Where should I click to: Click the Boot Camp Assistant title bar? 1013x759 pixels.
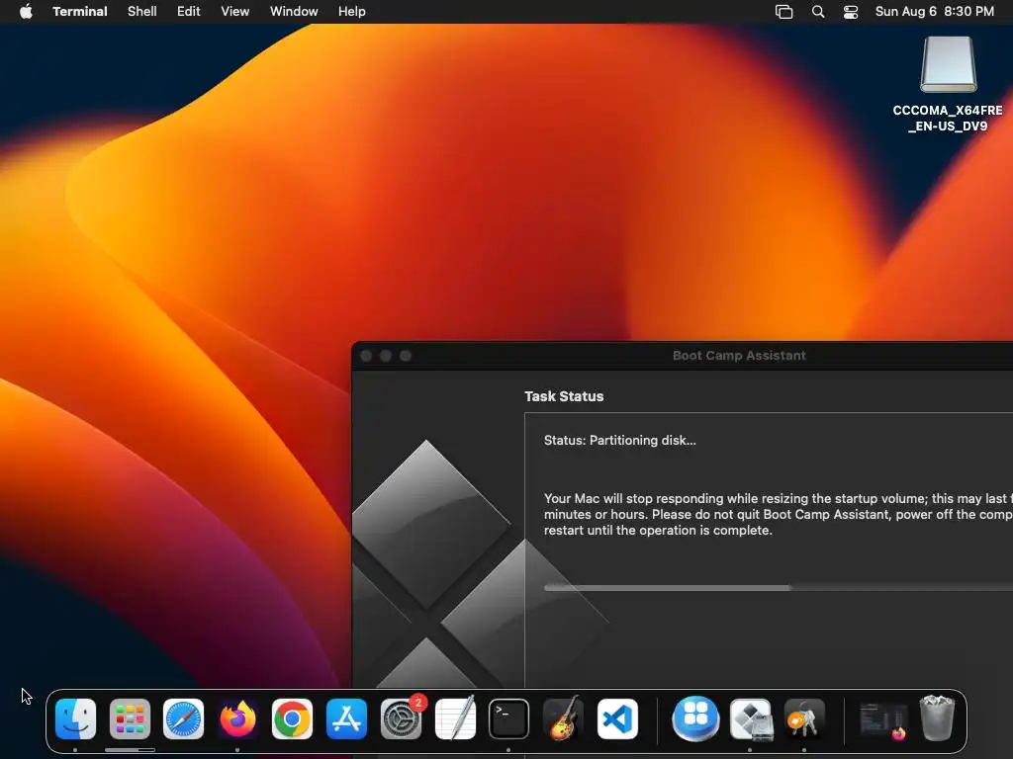(683, 356)
